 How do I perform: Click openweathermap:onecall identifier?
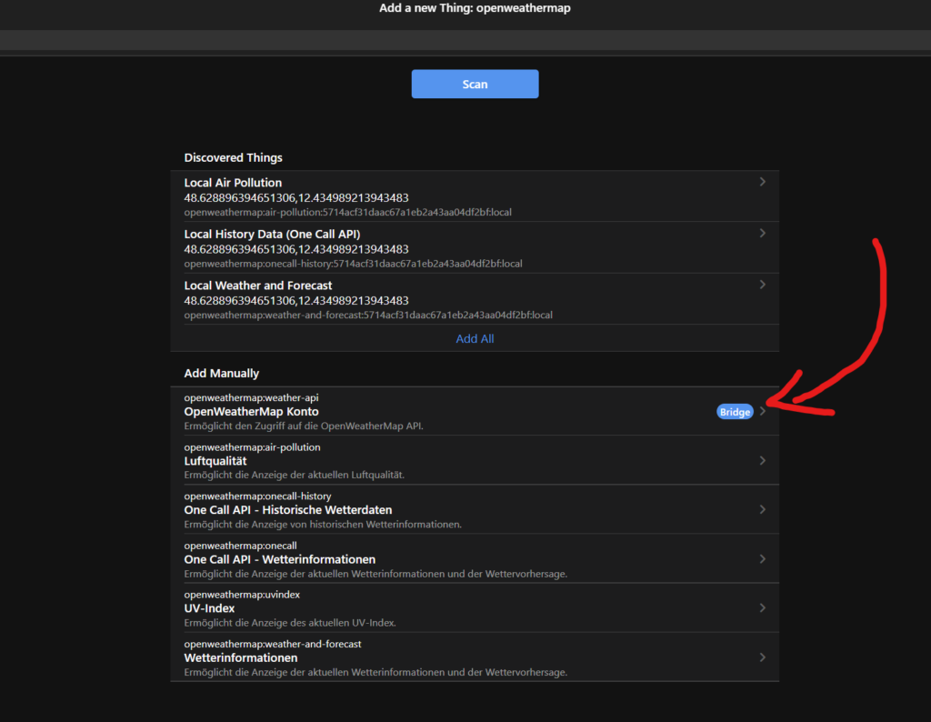[240, 545]
